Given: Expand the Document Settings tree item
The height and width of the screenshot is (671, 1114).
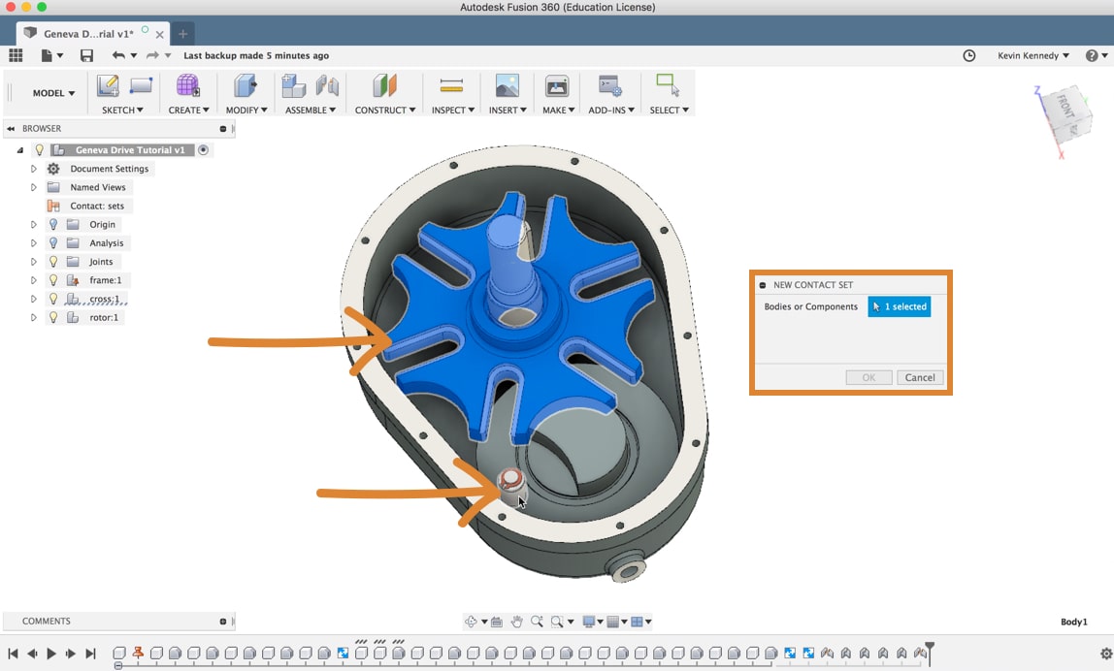Looking at the screenshot, I should (32, 168).
